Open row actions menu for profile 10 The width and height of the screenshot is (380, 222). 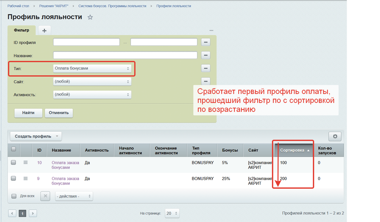pos(26,162)
